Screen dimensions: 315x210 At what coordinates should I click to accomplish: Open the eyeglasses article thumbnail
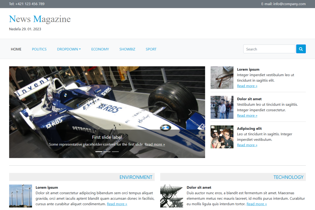(x=222, y=77)
